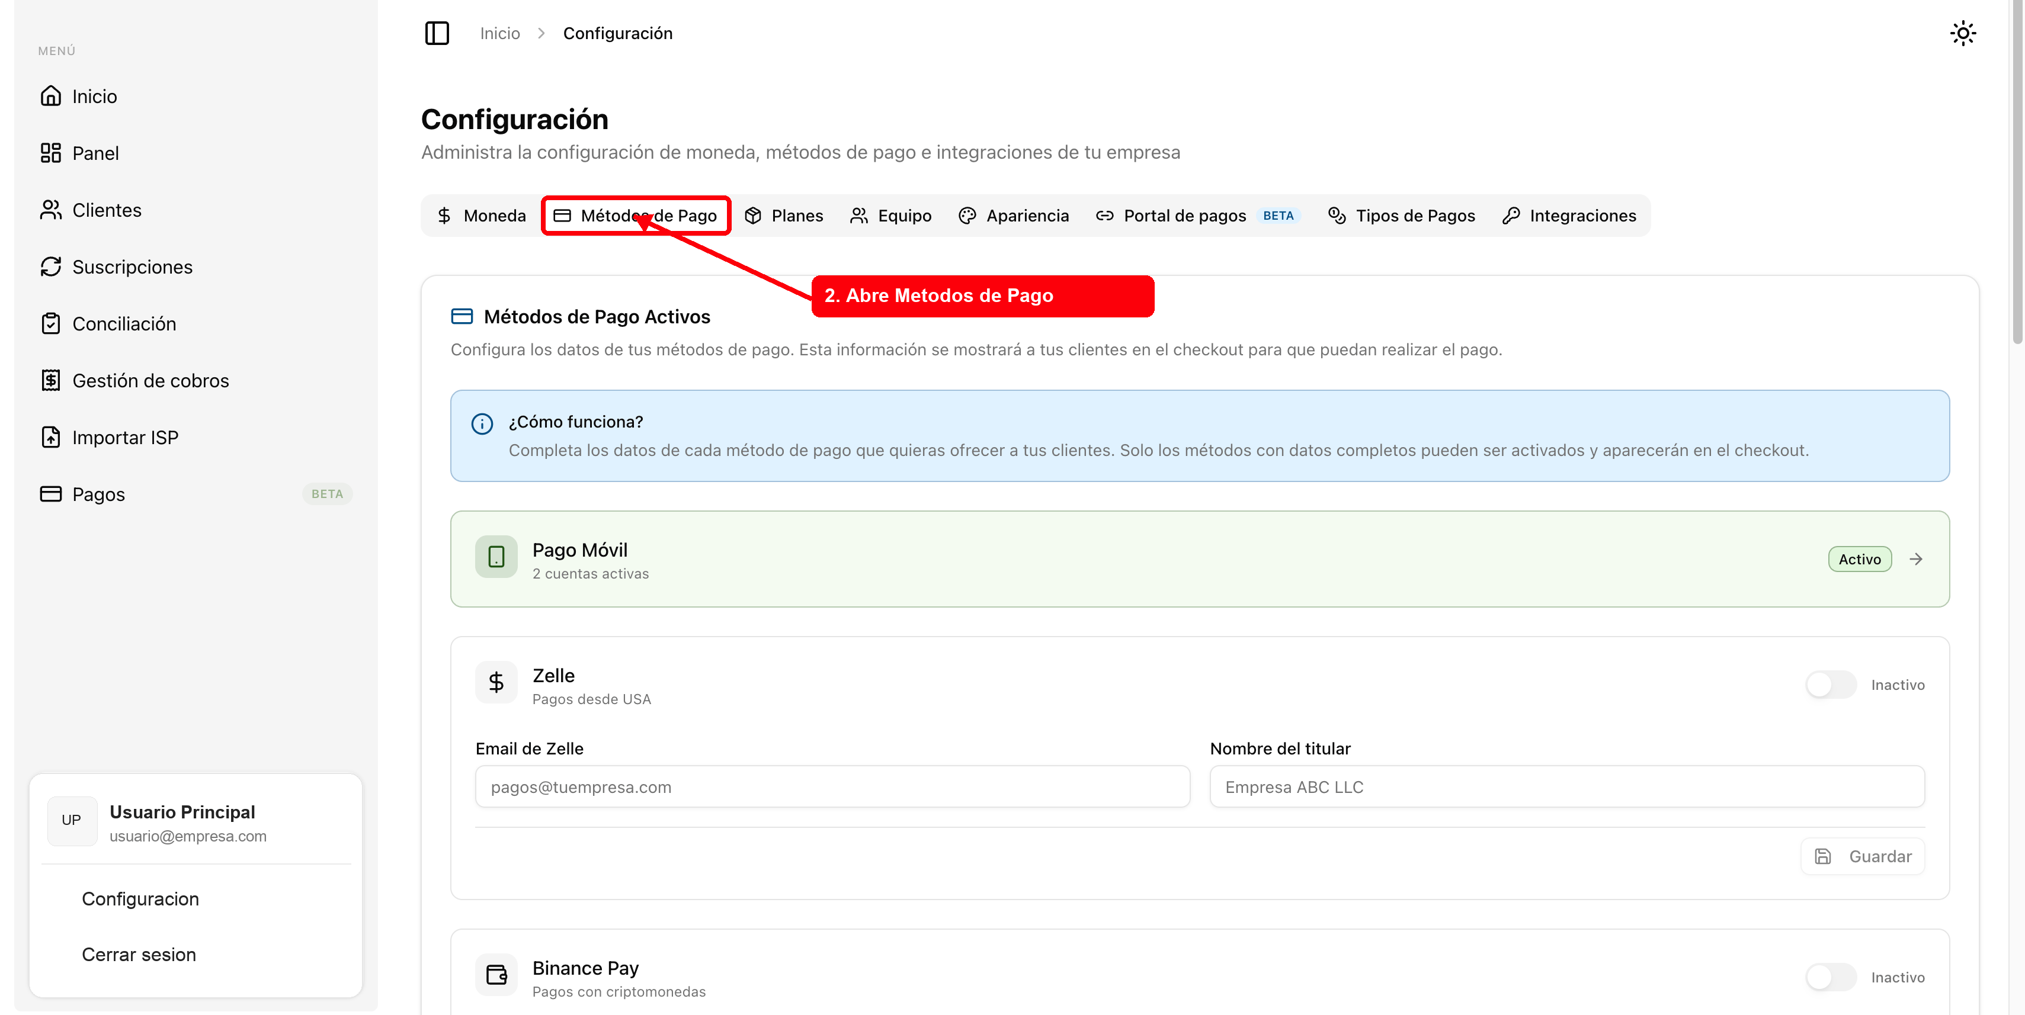Open the Portal de pagos tab
This screenshot has width=2025, height=1015.
click(x=1197, y=215)
